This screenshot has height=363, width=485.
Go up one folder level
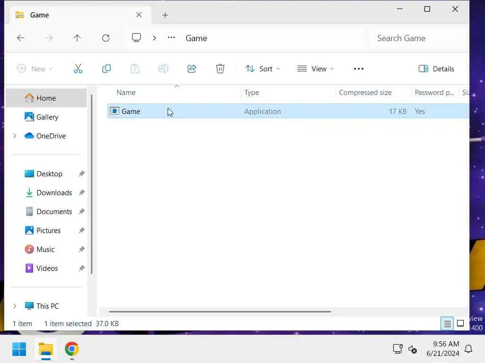point(77,38)
